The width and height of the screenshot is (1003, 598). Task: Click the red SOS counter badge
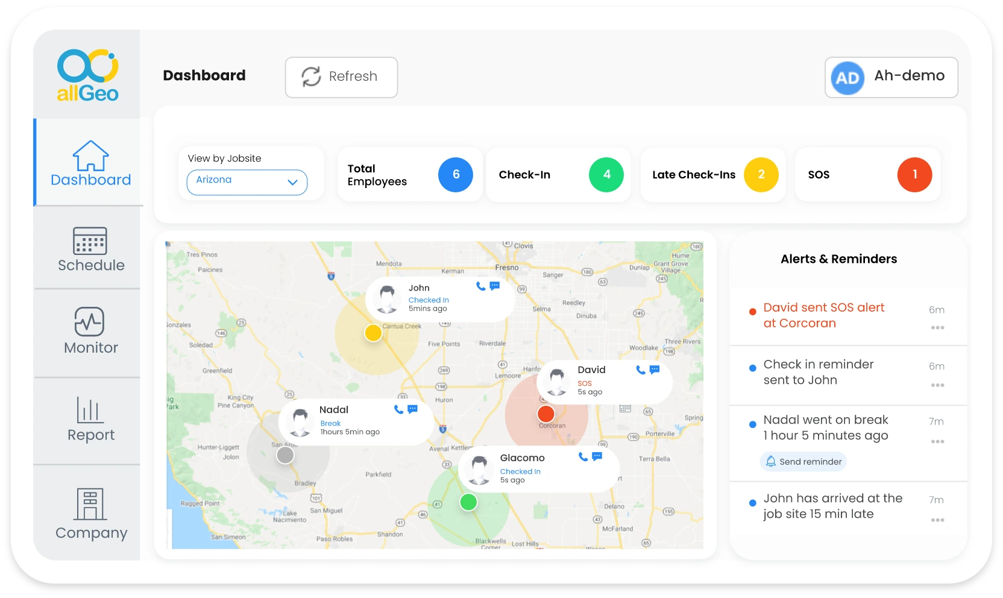(x=916, y=175)
